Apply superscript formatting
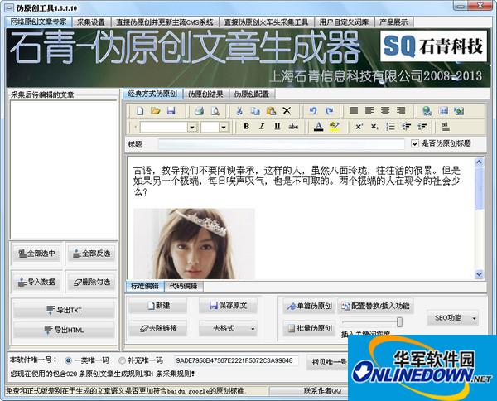The image size is (497, 401). click(x=359, y=127)
